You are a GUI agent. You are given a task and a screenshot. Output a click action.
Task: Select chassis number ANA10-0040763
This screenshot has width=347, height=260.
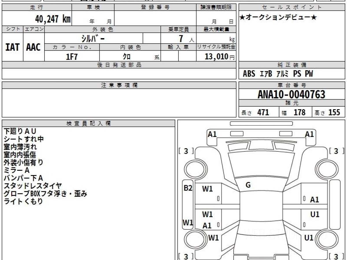point(291,94)
